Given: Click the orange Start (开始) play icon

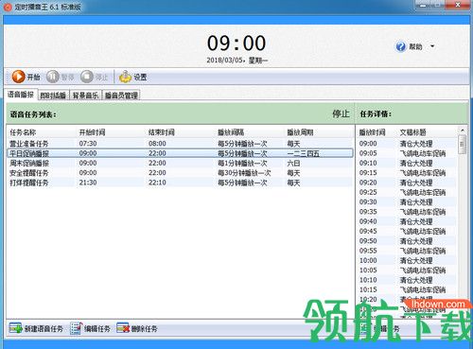Looking at the screenshot, I should pos(18,77).
